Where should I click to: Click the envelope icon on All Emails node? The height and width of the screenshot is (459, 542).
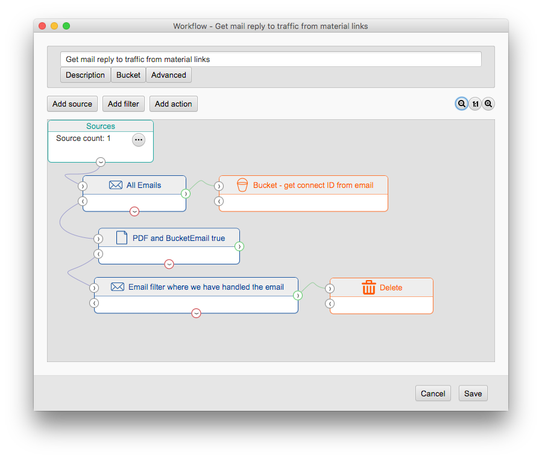115,185
